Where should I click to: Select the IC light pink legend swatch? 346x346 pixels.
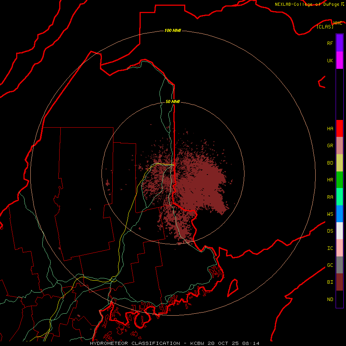coord(339,248)
